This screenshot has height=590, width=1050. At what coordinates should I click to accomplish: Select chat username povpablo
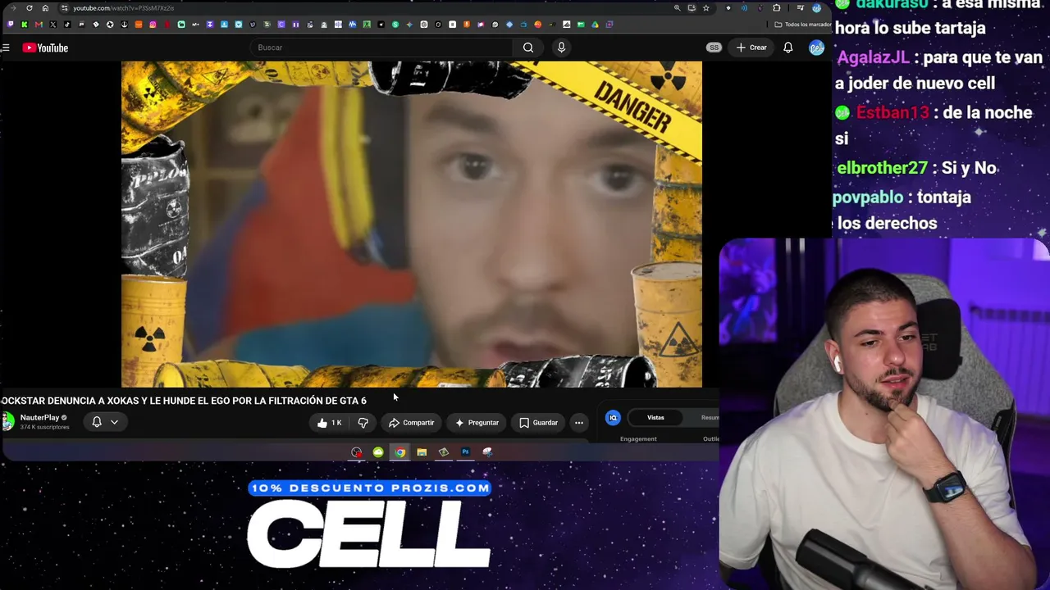[868, 197]
